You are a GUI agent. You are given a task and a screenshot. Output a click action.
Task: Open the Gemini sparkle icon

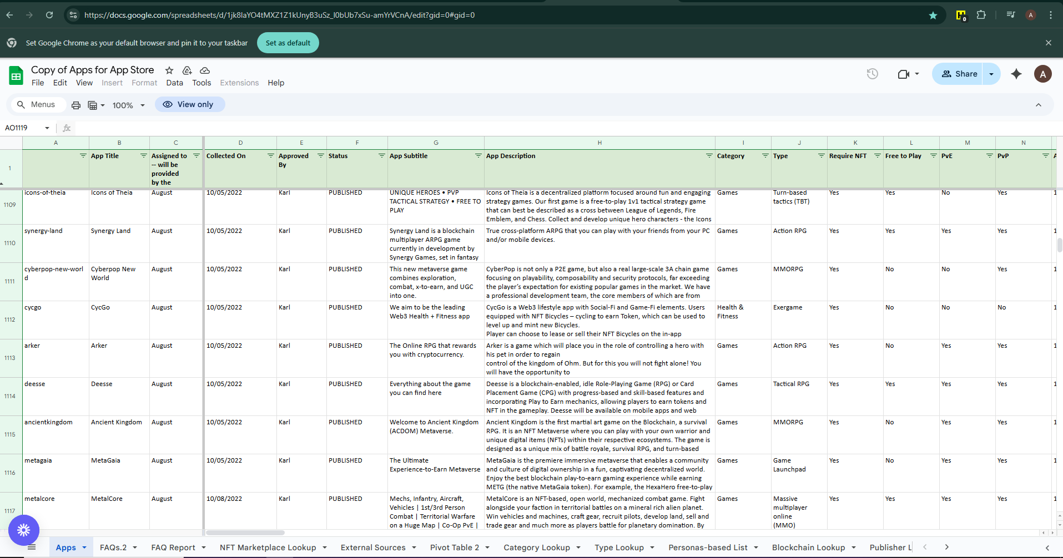coord(1016,74)
